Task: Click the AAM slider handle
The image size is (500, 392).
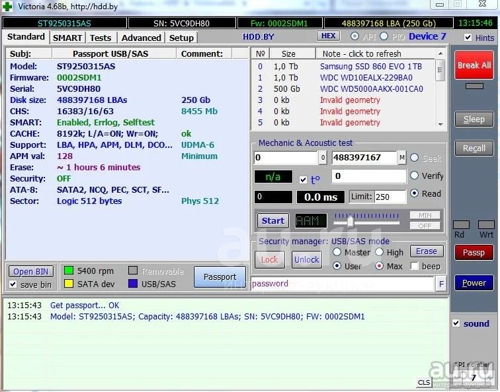Action: click(351, 221)
